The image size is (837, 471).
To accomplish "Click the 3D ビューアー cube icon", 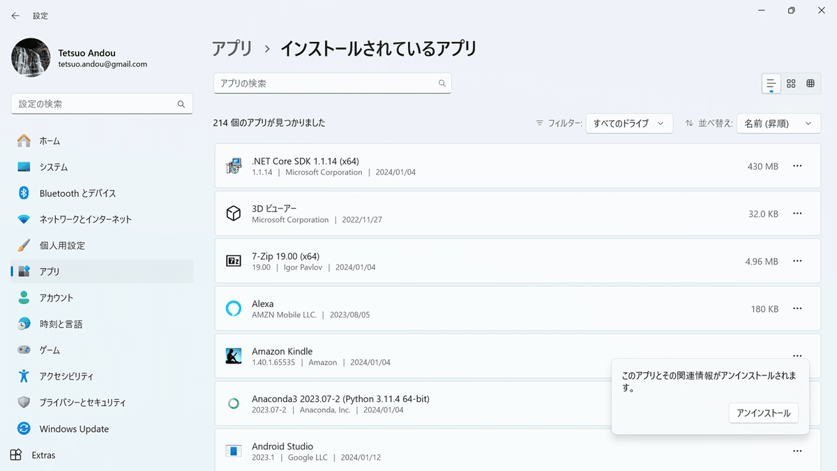I will [x=234, y=214].
